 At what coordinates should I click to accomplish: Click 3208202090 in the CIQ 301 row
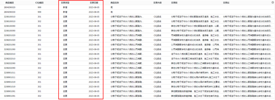pos(10,63)
